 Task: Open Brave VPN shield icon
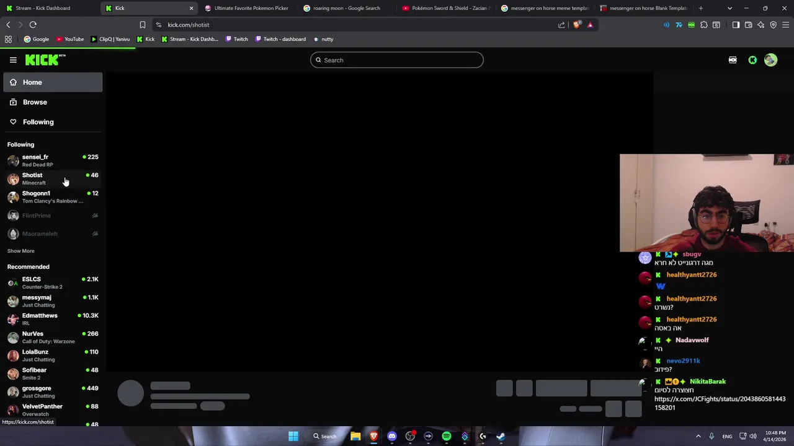coord(774,25)
